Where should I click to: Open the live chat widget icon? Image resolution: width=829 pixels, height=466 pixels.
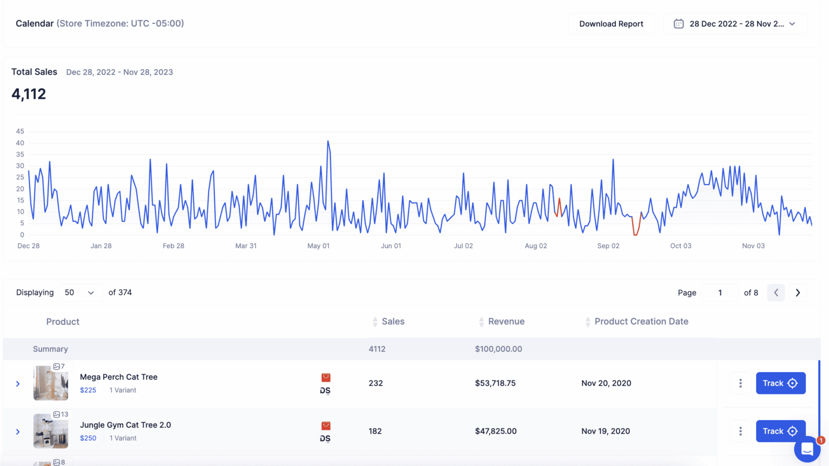pyautogui.click(x=807, y=449)
